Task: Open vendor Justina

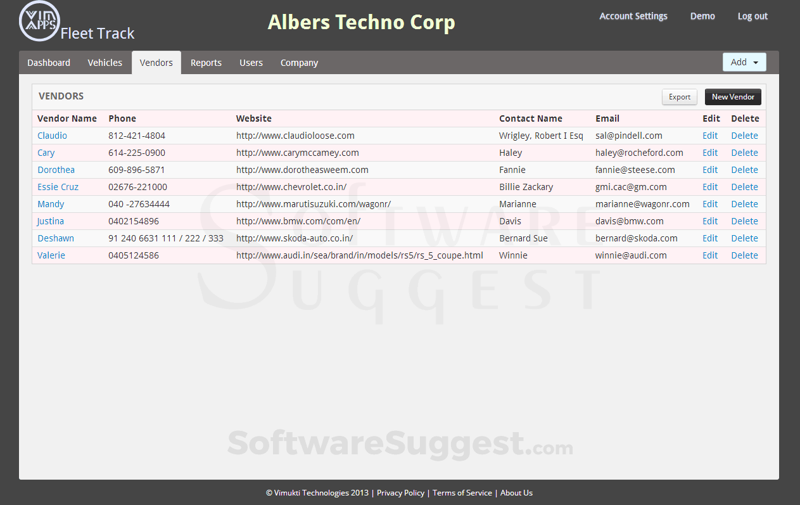Action: 51,221
